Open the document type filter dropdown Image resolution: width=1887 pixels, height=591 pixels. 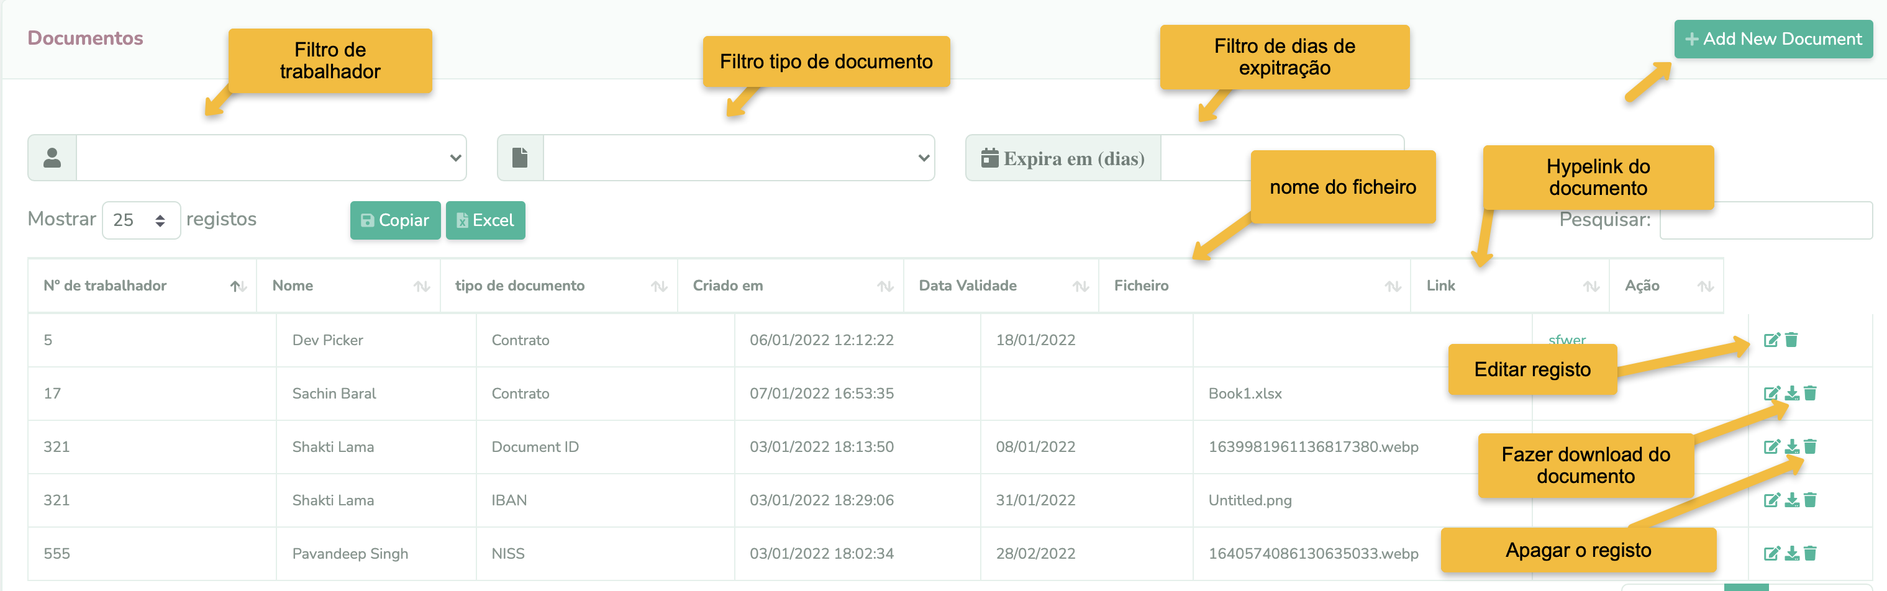click(739, 158)
